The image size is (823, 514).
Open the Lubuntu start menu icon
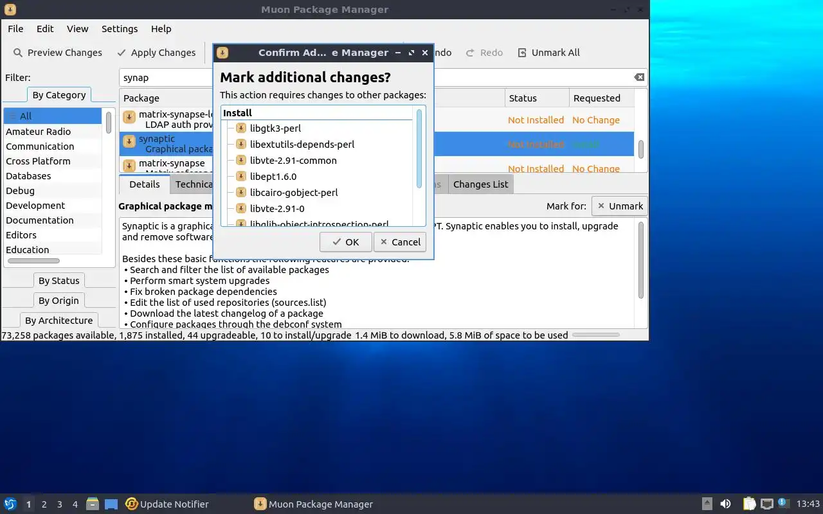pos(10,504)
